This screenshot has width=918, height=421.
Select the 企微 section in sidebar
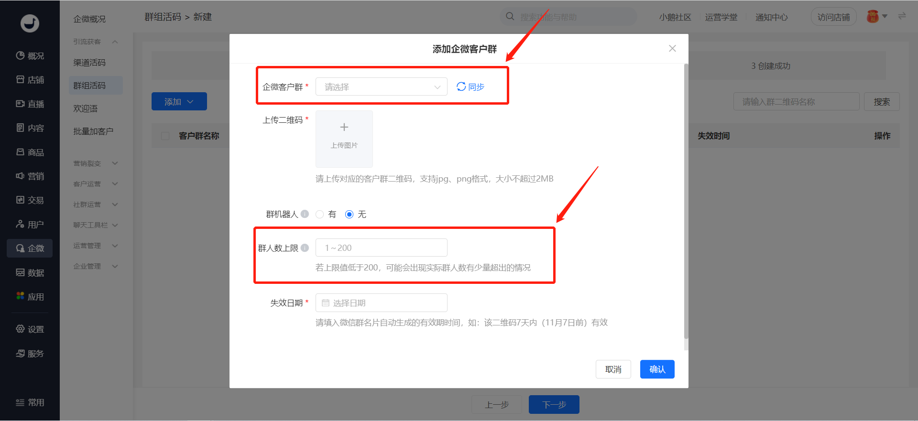(30, 248)
